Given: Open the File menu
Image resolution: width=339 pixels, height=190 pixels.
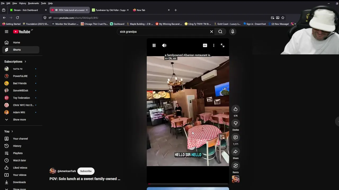Looking at the screenshot, I should [x=3, y=3].
